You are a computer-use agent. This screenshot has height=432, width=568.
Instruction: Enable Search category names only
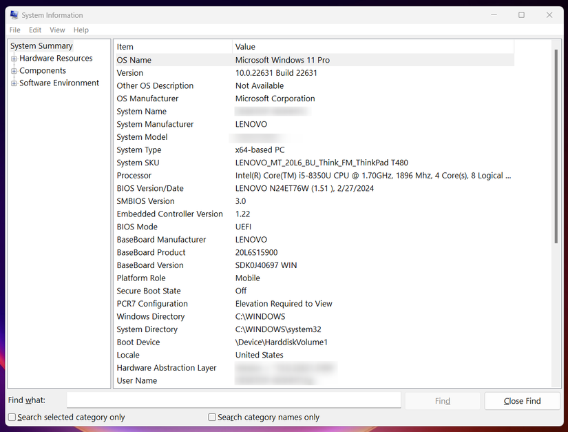pos(211,417)
